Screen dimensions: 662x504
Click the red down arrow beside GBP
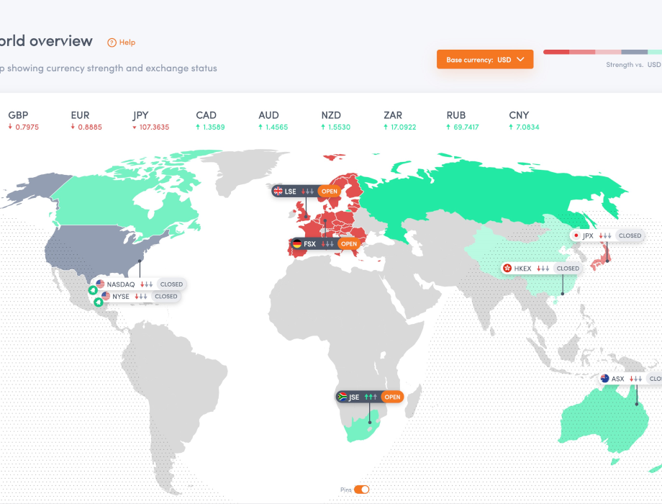pos(10,127)
